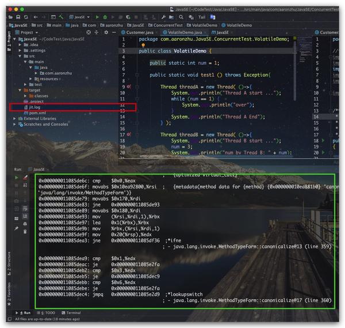
Task: Open Project panel gear settings
Action: [x=106, y=32]
